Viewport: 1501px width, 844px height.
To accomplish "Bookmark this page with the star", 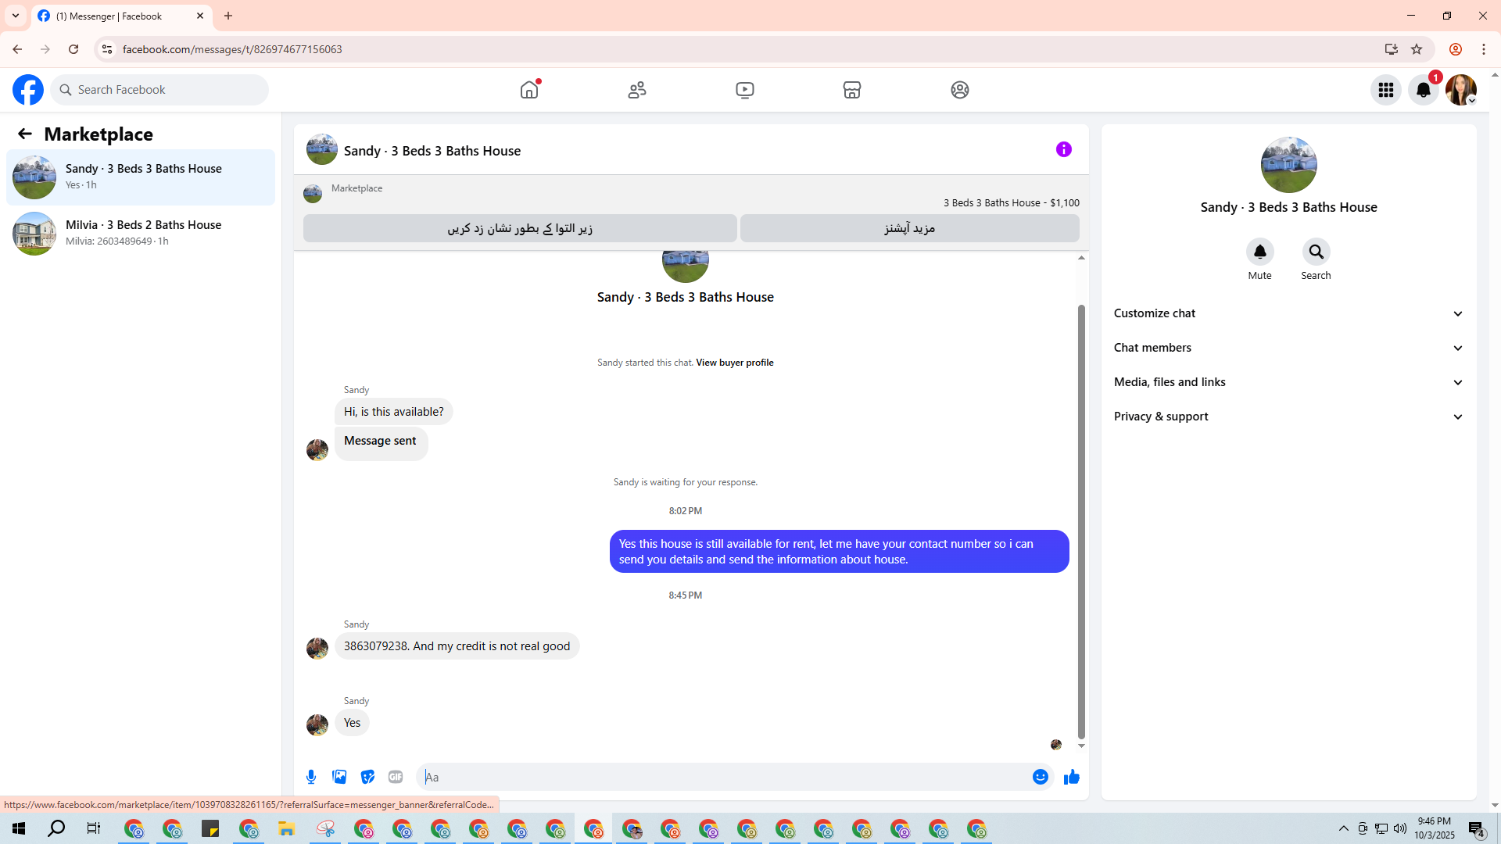I will click(x=1417, y=49).
